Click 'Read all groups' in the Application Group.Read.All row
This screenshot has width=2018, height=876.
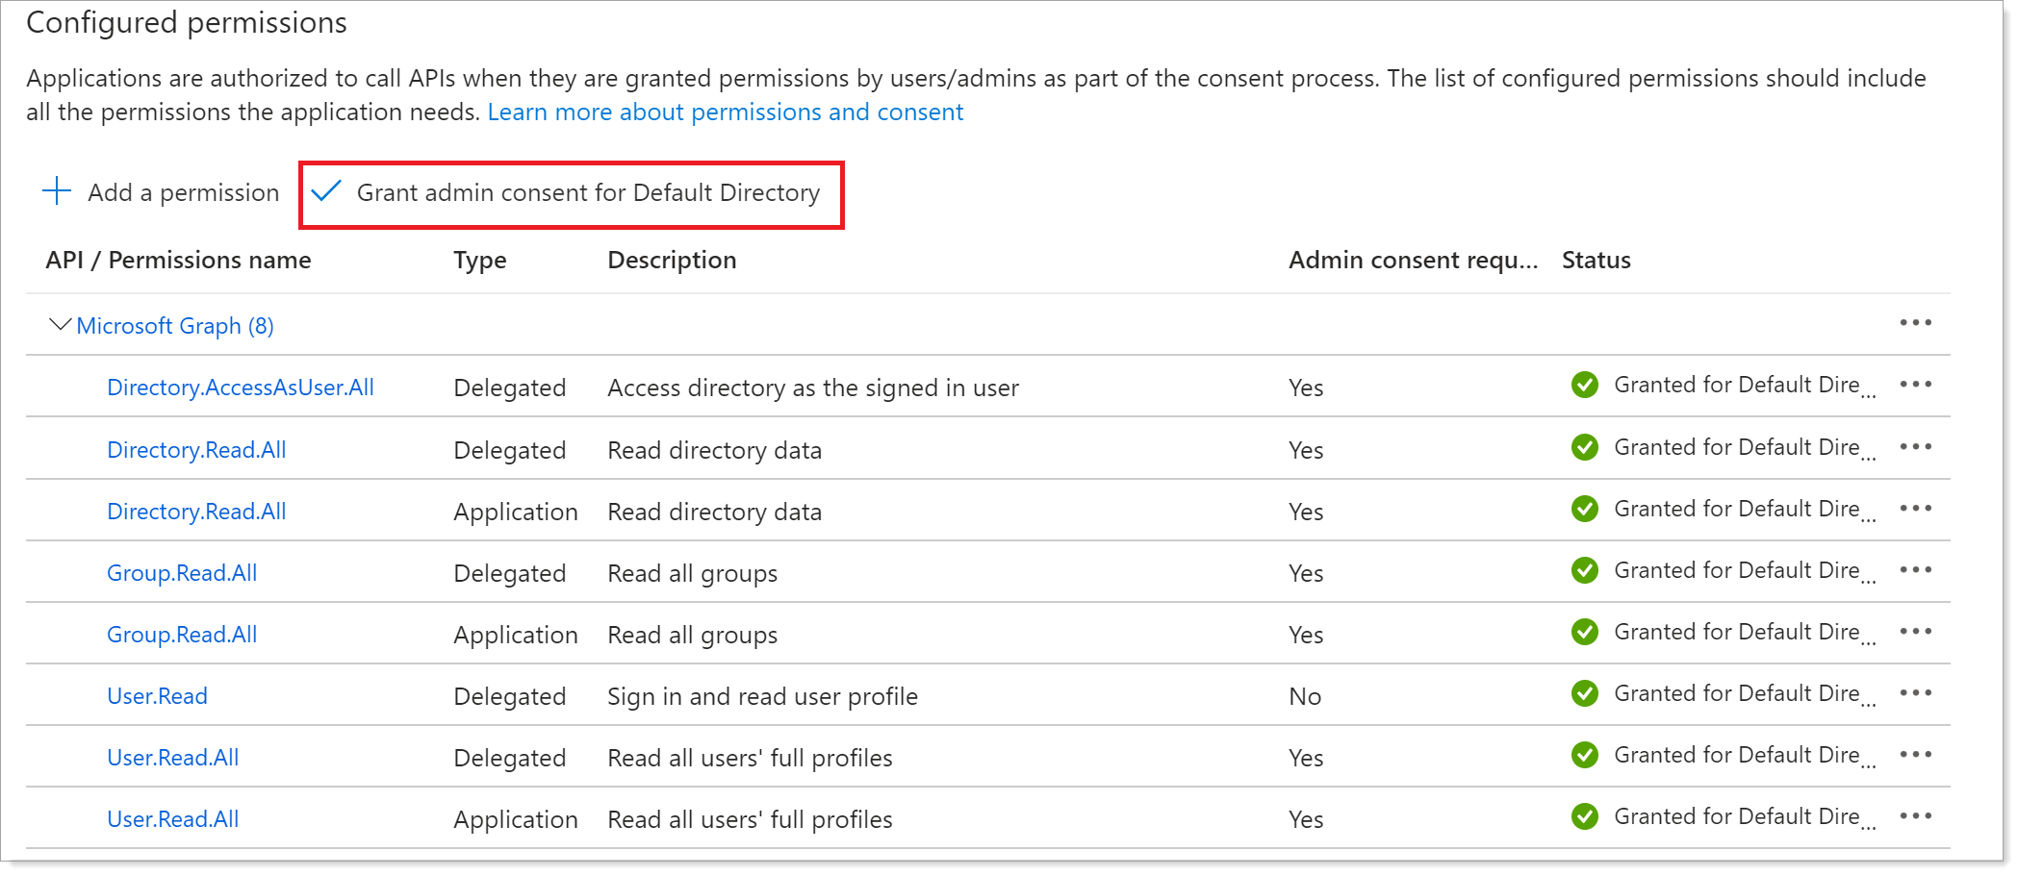[x=692, y=635]
